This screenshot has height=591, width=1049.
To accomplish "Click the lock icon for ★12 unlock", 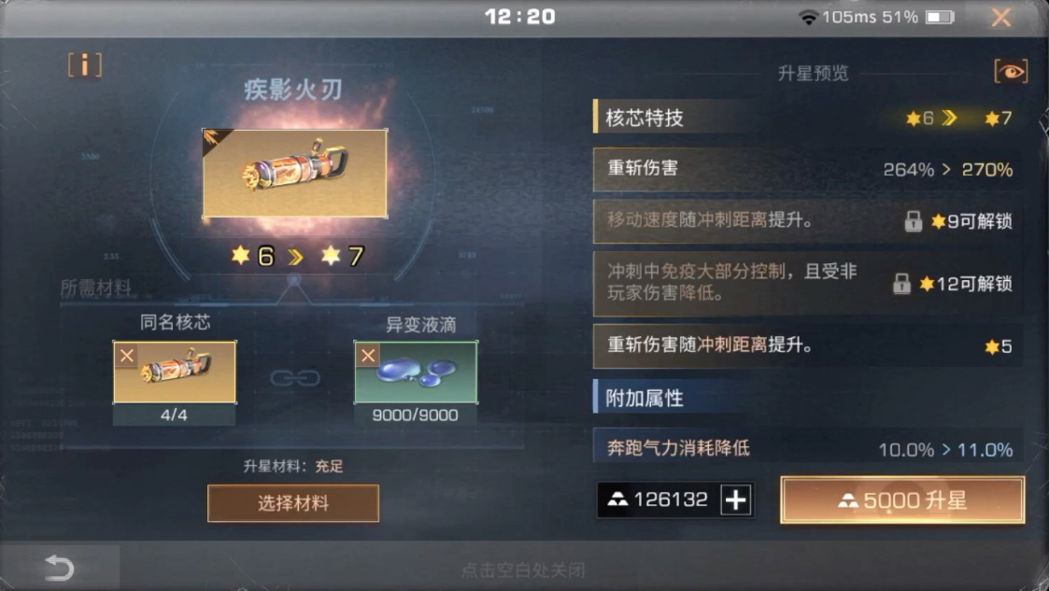I will (x=901, y=284).
